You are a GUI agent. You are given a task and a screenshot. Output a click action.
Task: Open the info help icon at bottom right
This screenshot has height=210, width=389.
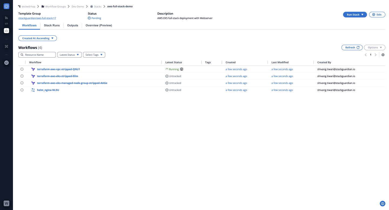pos(382,204)
